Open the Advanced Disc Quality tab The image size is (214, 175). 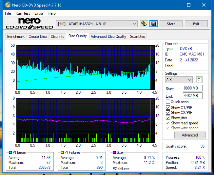[x=108, y=37]
